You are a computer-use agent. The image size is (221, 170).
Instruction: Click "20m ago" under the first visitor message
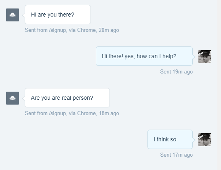109,30
